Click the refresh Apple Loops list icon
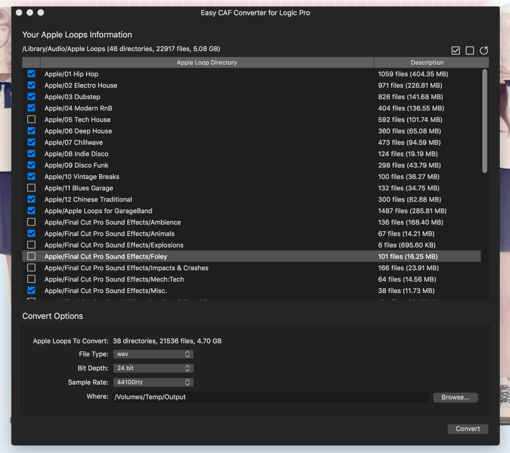 (x=484, y=51)
